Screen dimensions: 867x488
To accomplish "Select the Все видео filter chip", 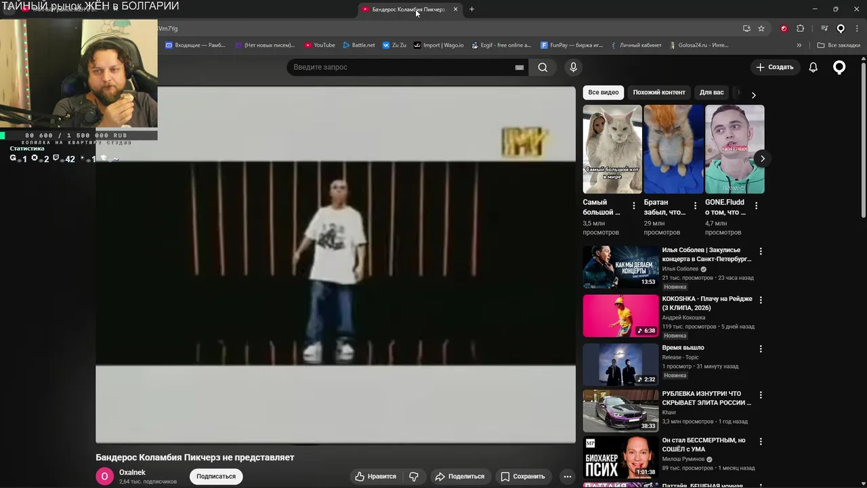I will tap(603, 92).
